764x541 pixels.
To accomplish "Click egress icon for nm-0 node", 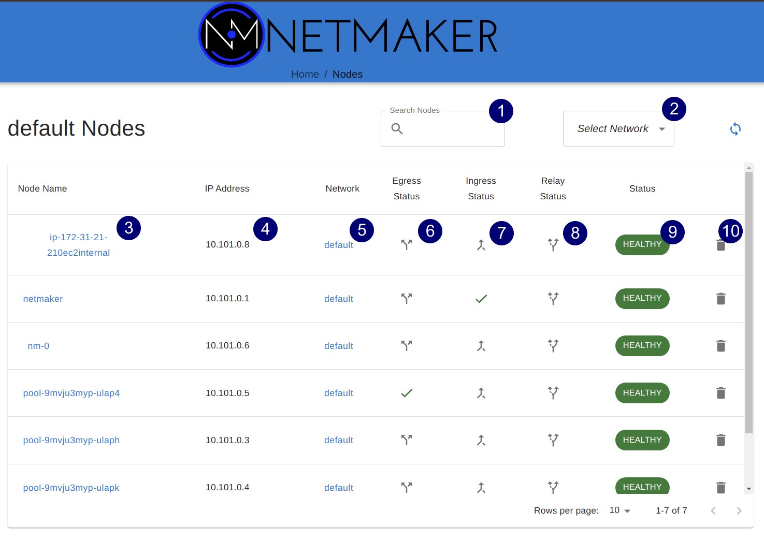I will [x=407, y=346].
